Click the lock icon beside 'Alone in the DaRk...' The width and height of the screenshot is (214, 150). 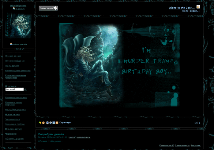(198, 7)
